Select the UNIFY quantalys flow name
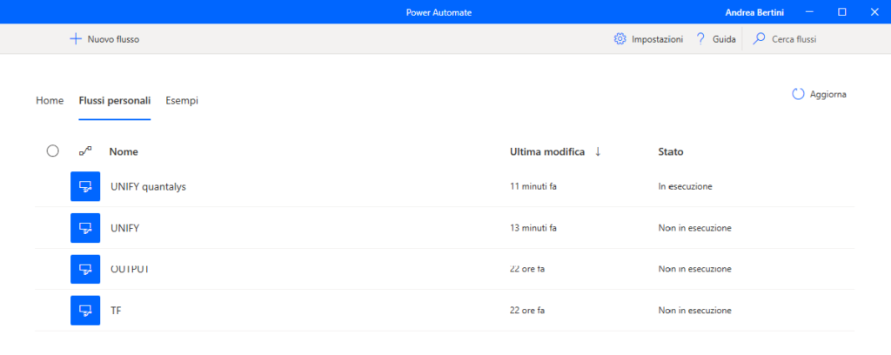 coord(148,186)
